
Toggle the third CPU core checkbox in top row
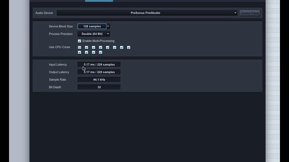tap(93, 47)
